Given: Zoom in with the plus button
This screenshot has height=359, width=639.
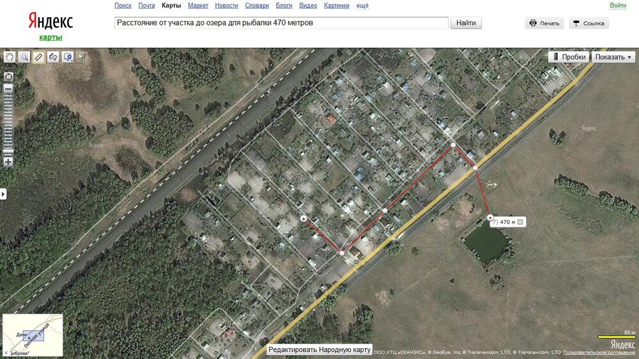Looking at the screenshot, I should [x=8, y=162].
